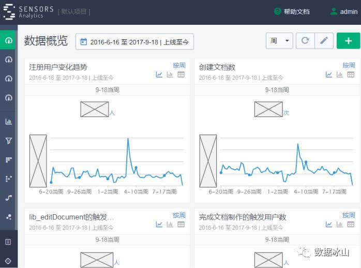This screenshot has width=361, height=268.
Task: Click the pencil edit dashboard button
Action: [x=324, y=41]
